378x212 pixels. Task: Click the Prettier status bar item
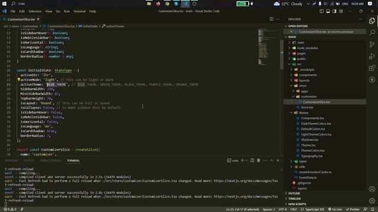coord(353,210)
